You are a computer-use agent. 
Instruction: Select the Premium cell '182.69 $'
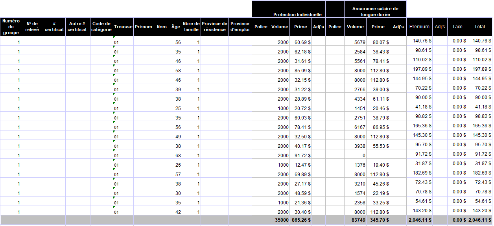tap(419, 173)
